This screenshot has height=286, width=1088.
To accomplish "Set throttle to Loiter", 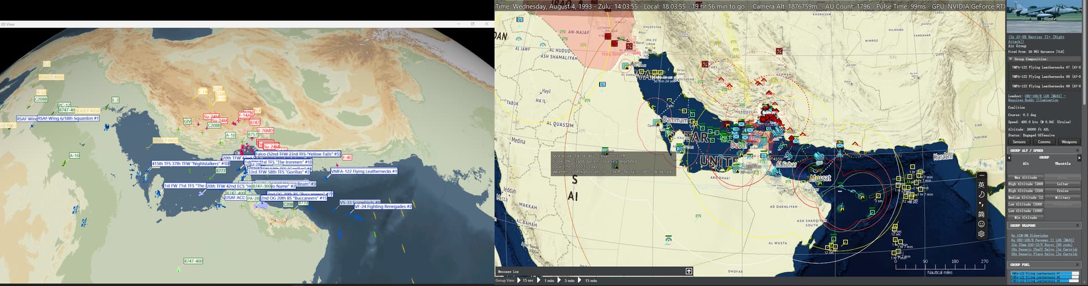I will (1062, 184).
